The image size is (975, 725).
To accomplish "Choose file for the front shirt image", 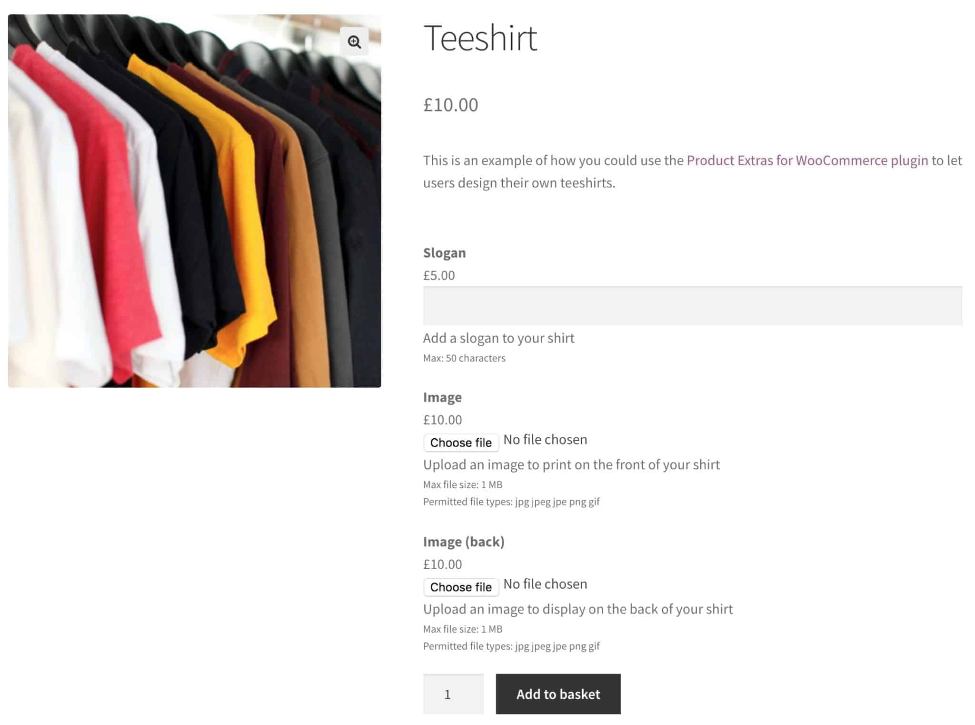I will 460,442.
